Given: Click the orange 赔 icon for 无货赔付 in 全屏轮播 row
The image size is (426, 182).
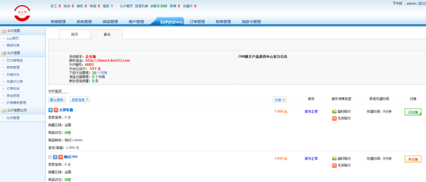Looking at the screenshot, I should (x=335, y=118).
